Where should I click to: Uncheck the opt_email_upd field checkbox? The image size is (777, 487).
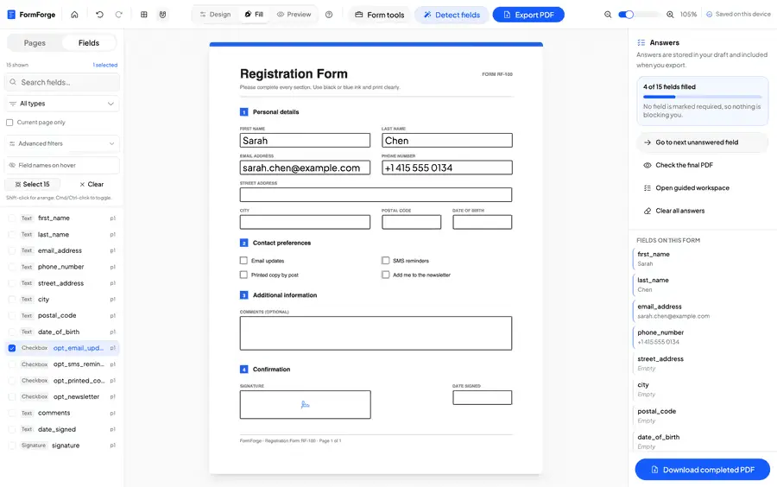(12, 348)
